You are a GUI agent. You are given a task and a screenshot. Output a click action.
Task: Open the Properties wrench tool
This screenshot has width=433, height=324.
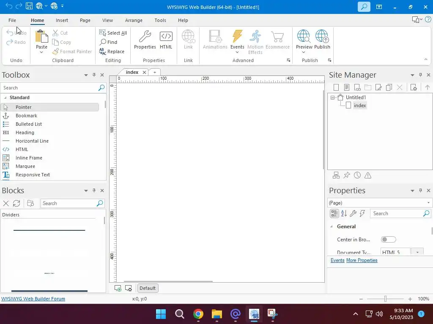[x=145, y=36]
